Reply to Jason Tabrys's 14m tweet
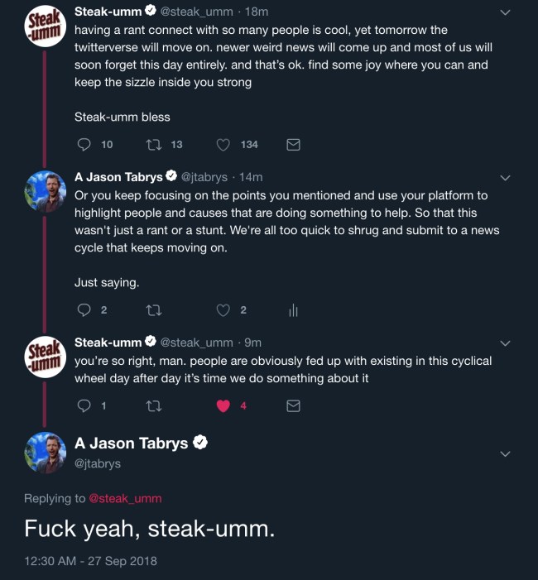Screen dimensions: 538x580 83,310
